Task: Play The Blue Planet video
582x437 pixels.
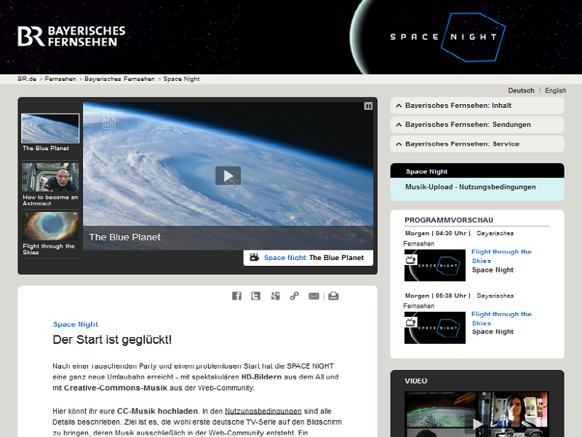Action: (x=228, y=176)
